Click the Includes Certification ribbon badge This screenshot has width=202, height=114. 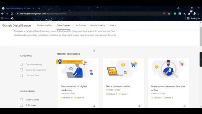coord(70,62)
